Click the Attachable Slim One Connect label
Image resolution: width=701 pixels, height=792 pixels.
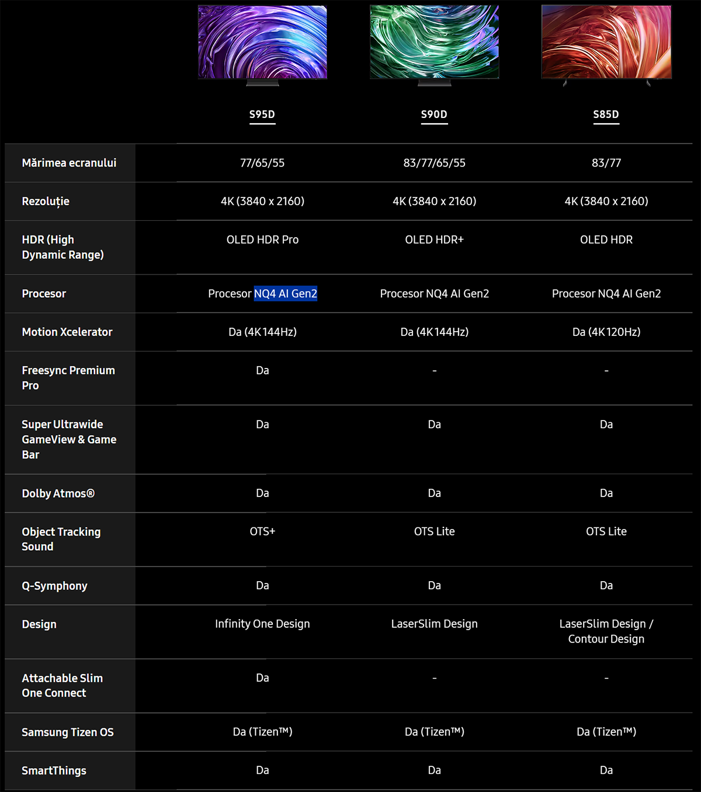click(62, 686)
